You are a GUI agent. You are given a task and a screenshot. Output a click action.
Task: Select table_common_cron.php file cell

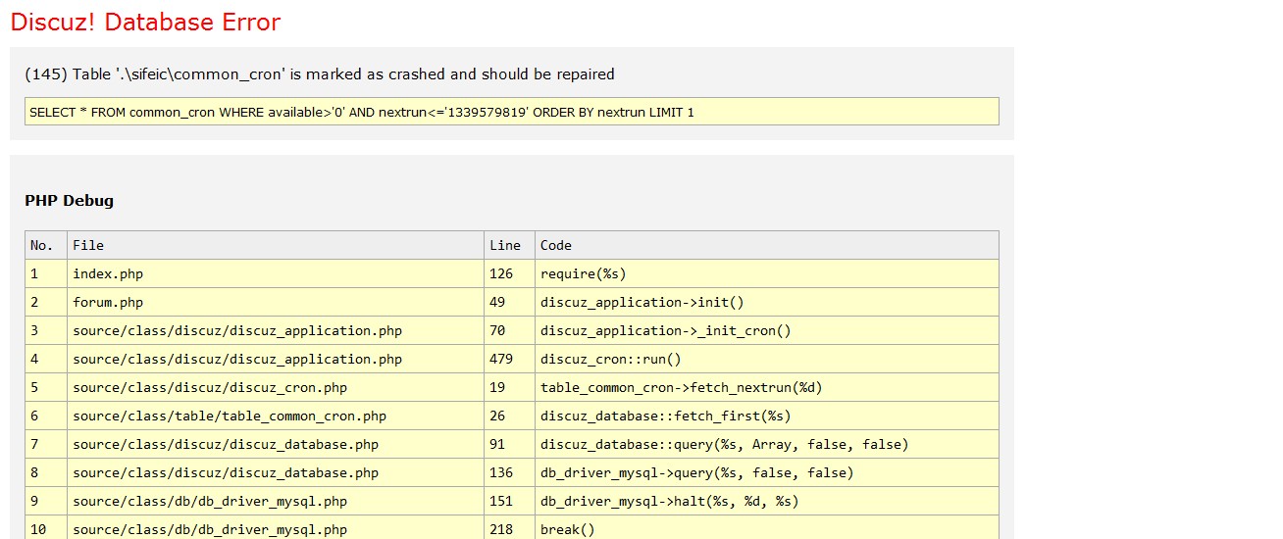(276, 416)
